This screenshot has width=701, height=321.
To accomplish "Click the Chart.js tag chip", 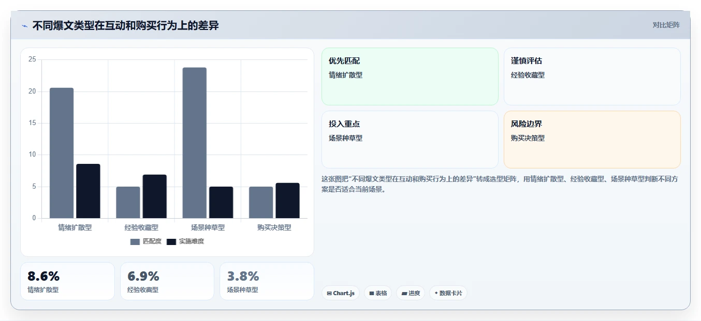I will 341,293.
